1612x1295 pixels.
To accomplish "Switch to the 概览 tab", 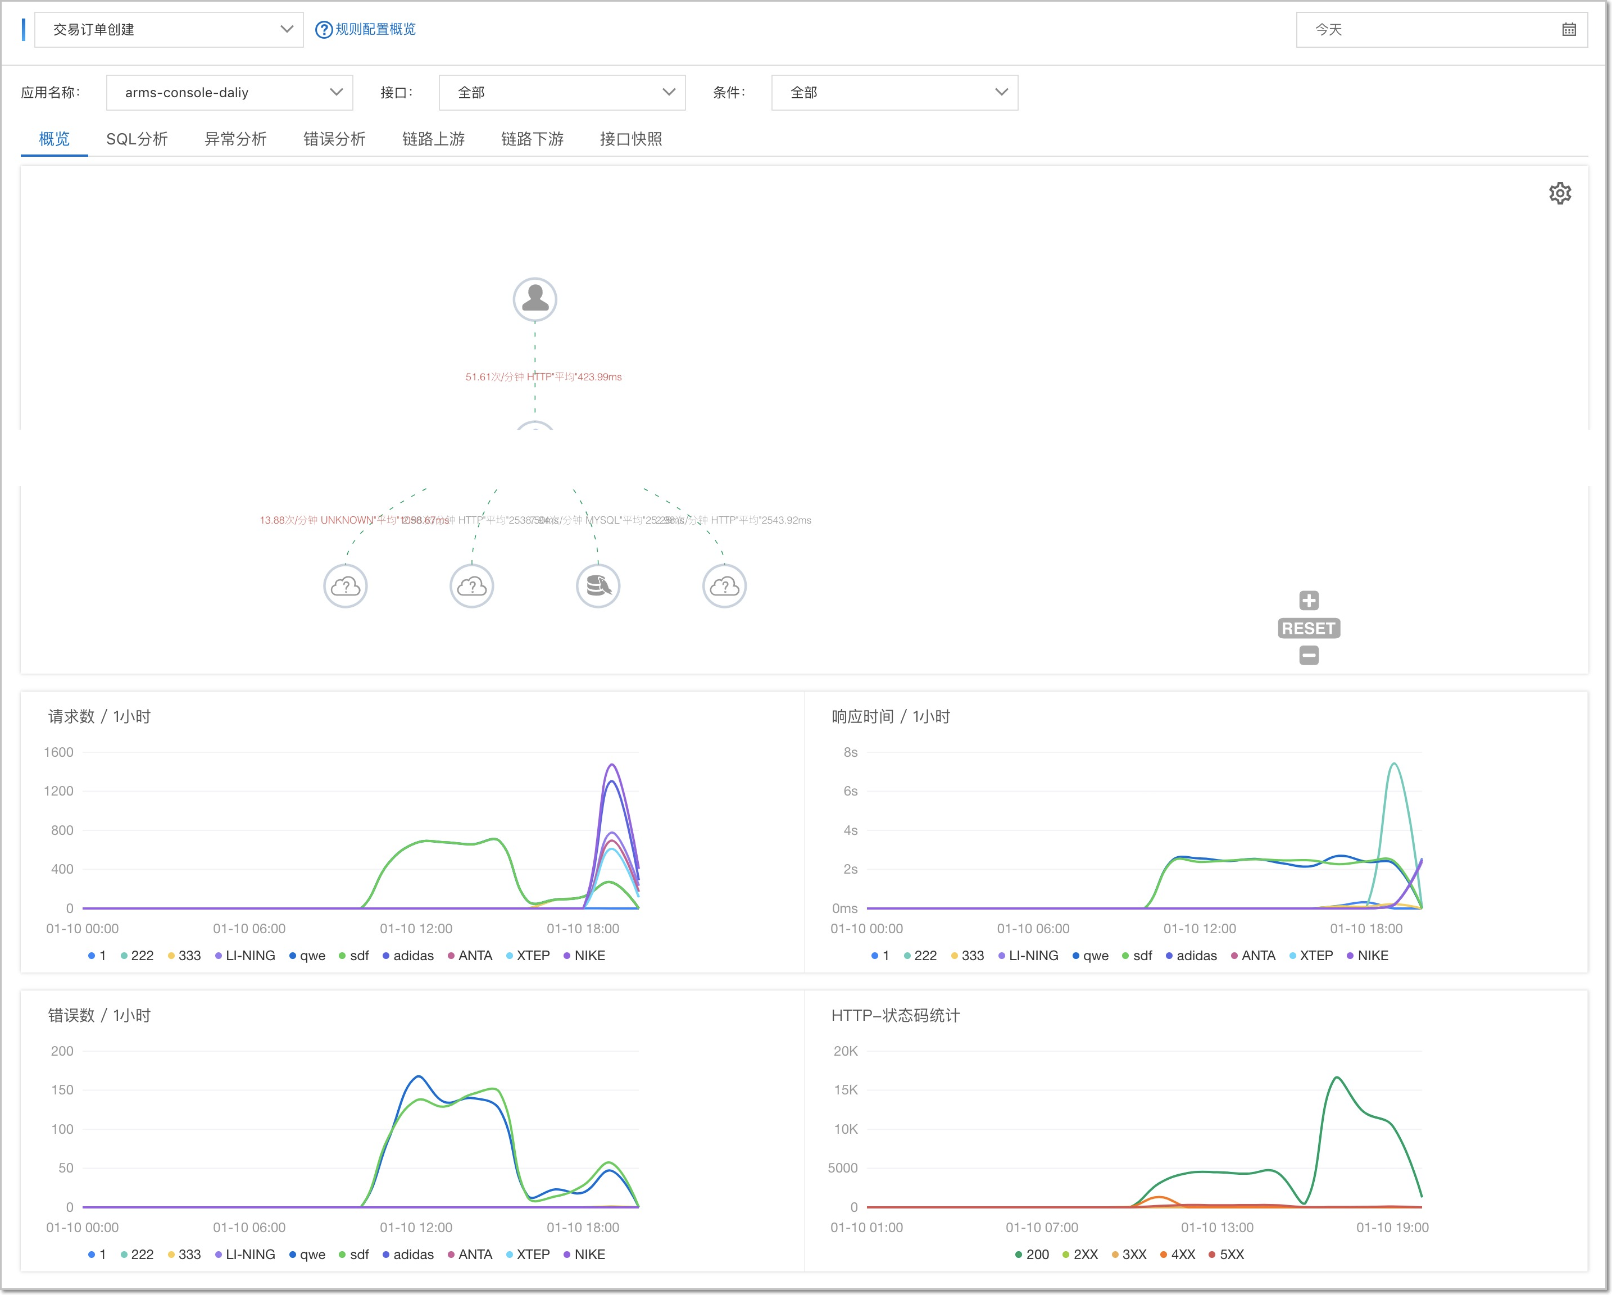I will click(54, 139).
